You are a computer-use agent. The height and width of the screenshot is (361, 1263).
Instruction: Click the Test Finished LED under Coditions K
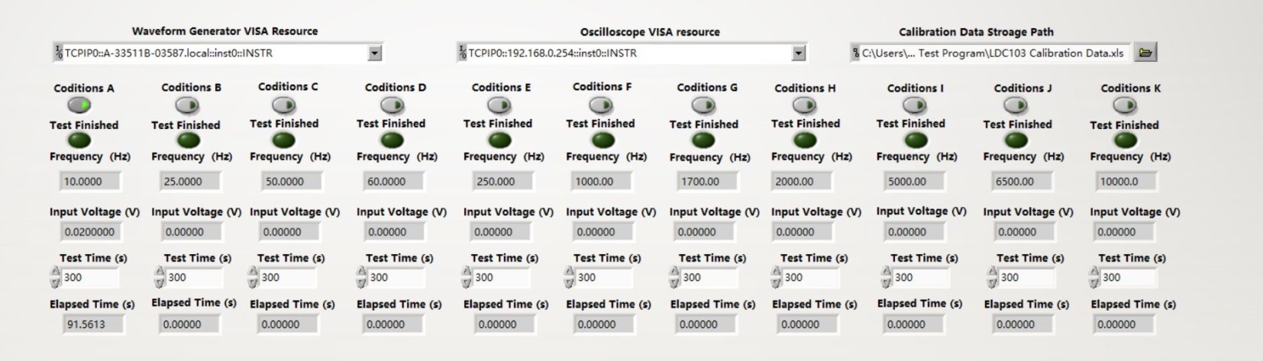coord(1125,140)
